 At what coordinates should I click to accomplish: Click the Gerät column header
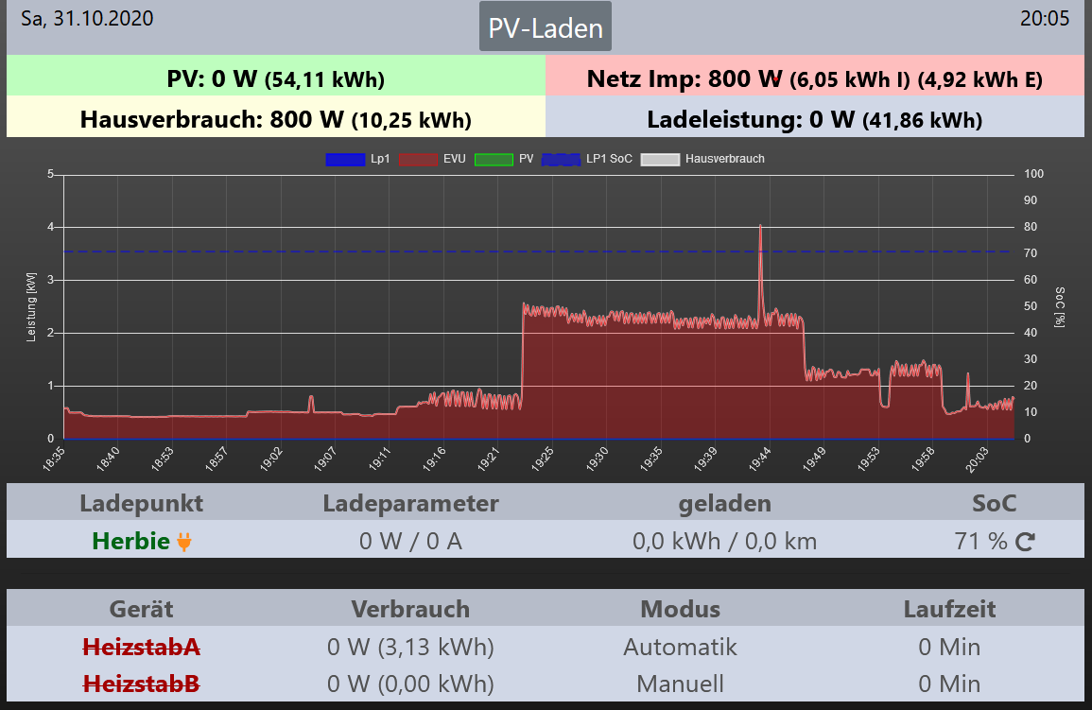[x=142, y=609]
